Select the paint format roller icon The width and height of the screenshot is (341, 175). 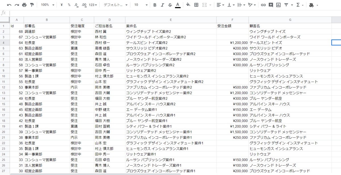[x=32, y=5]
